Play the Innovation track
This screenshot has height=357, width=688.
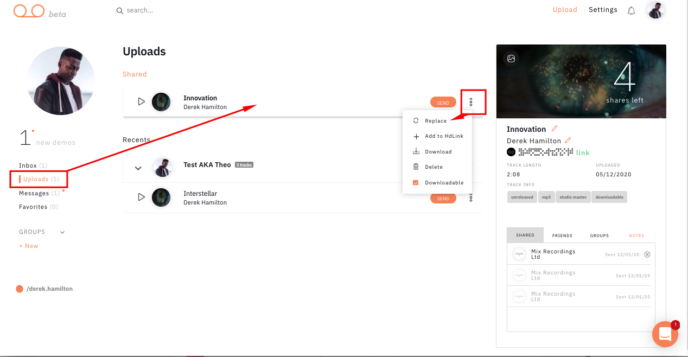[141, 101]
